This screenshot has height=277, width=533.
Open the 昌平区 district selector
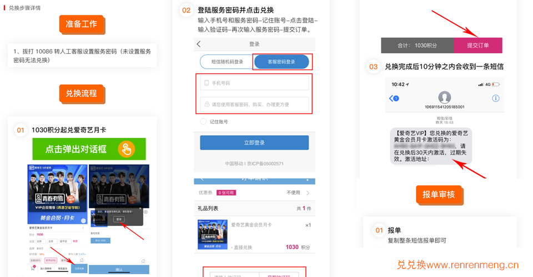pos(66,242)
